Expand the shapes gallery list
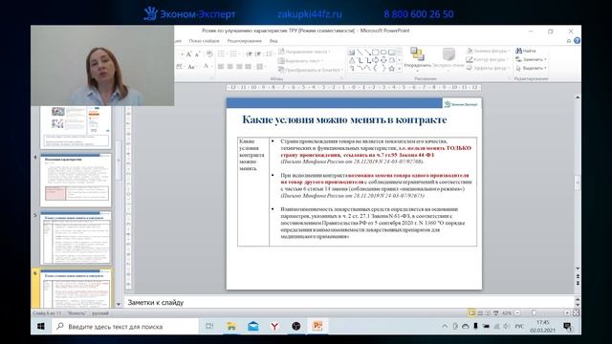612x344 pixels. [x=400, y=69]
